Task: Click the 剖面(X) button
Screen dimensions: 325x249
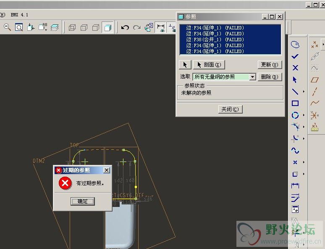Action: pos(209,65)
